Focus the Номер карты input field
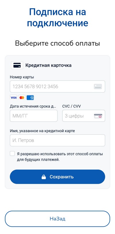115x234 pixels. (57, 87)
